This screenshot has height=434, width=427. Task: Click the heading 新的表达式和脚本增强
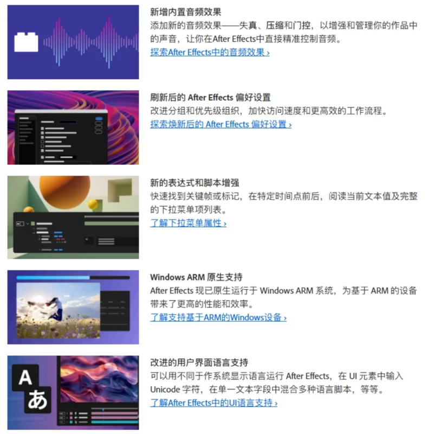(x=195, y=183)
